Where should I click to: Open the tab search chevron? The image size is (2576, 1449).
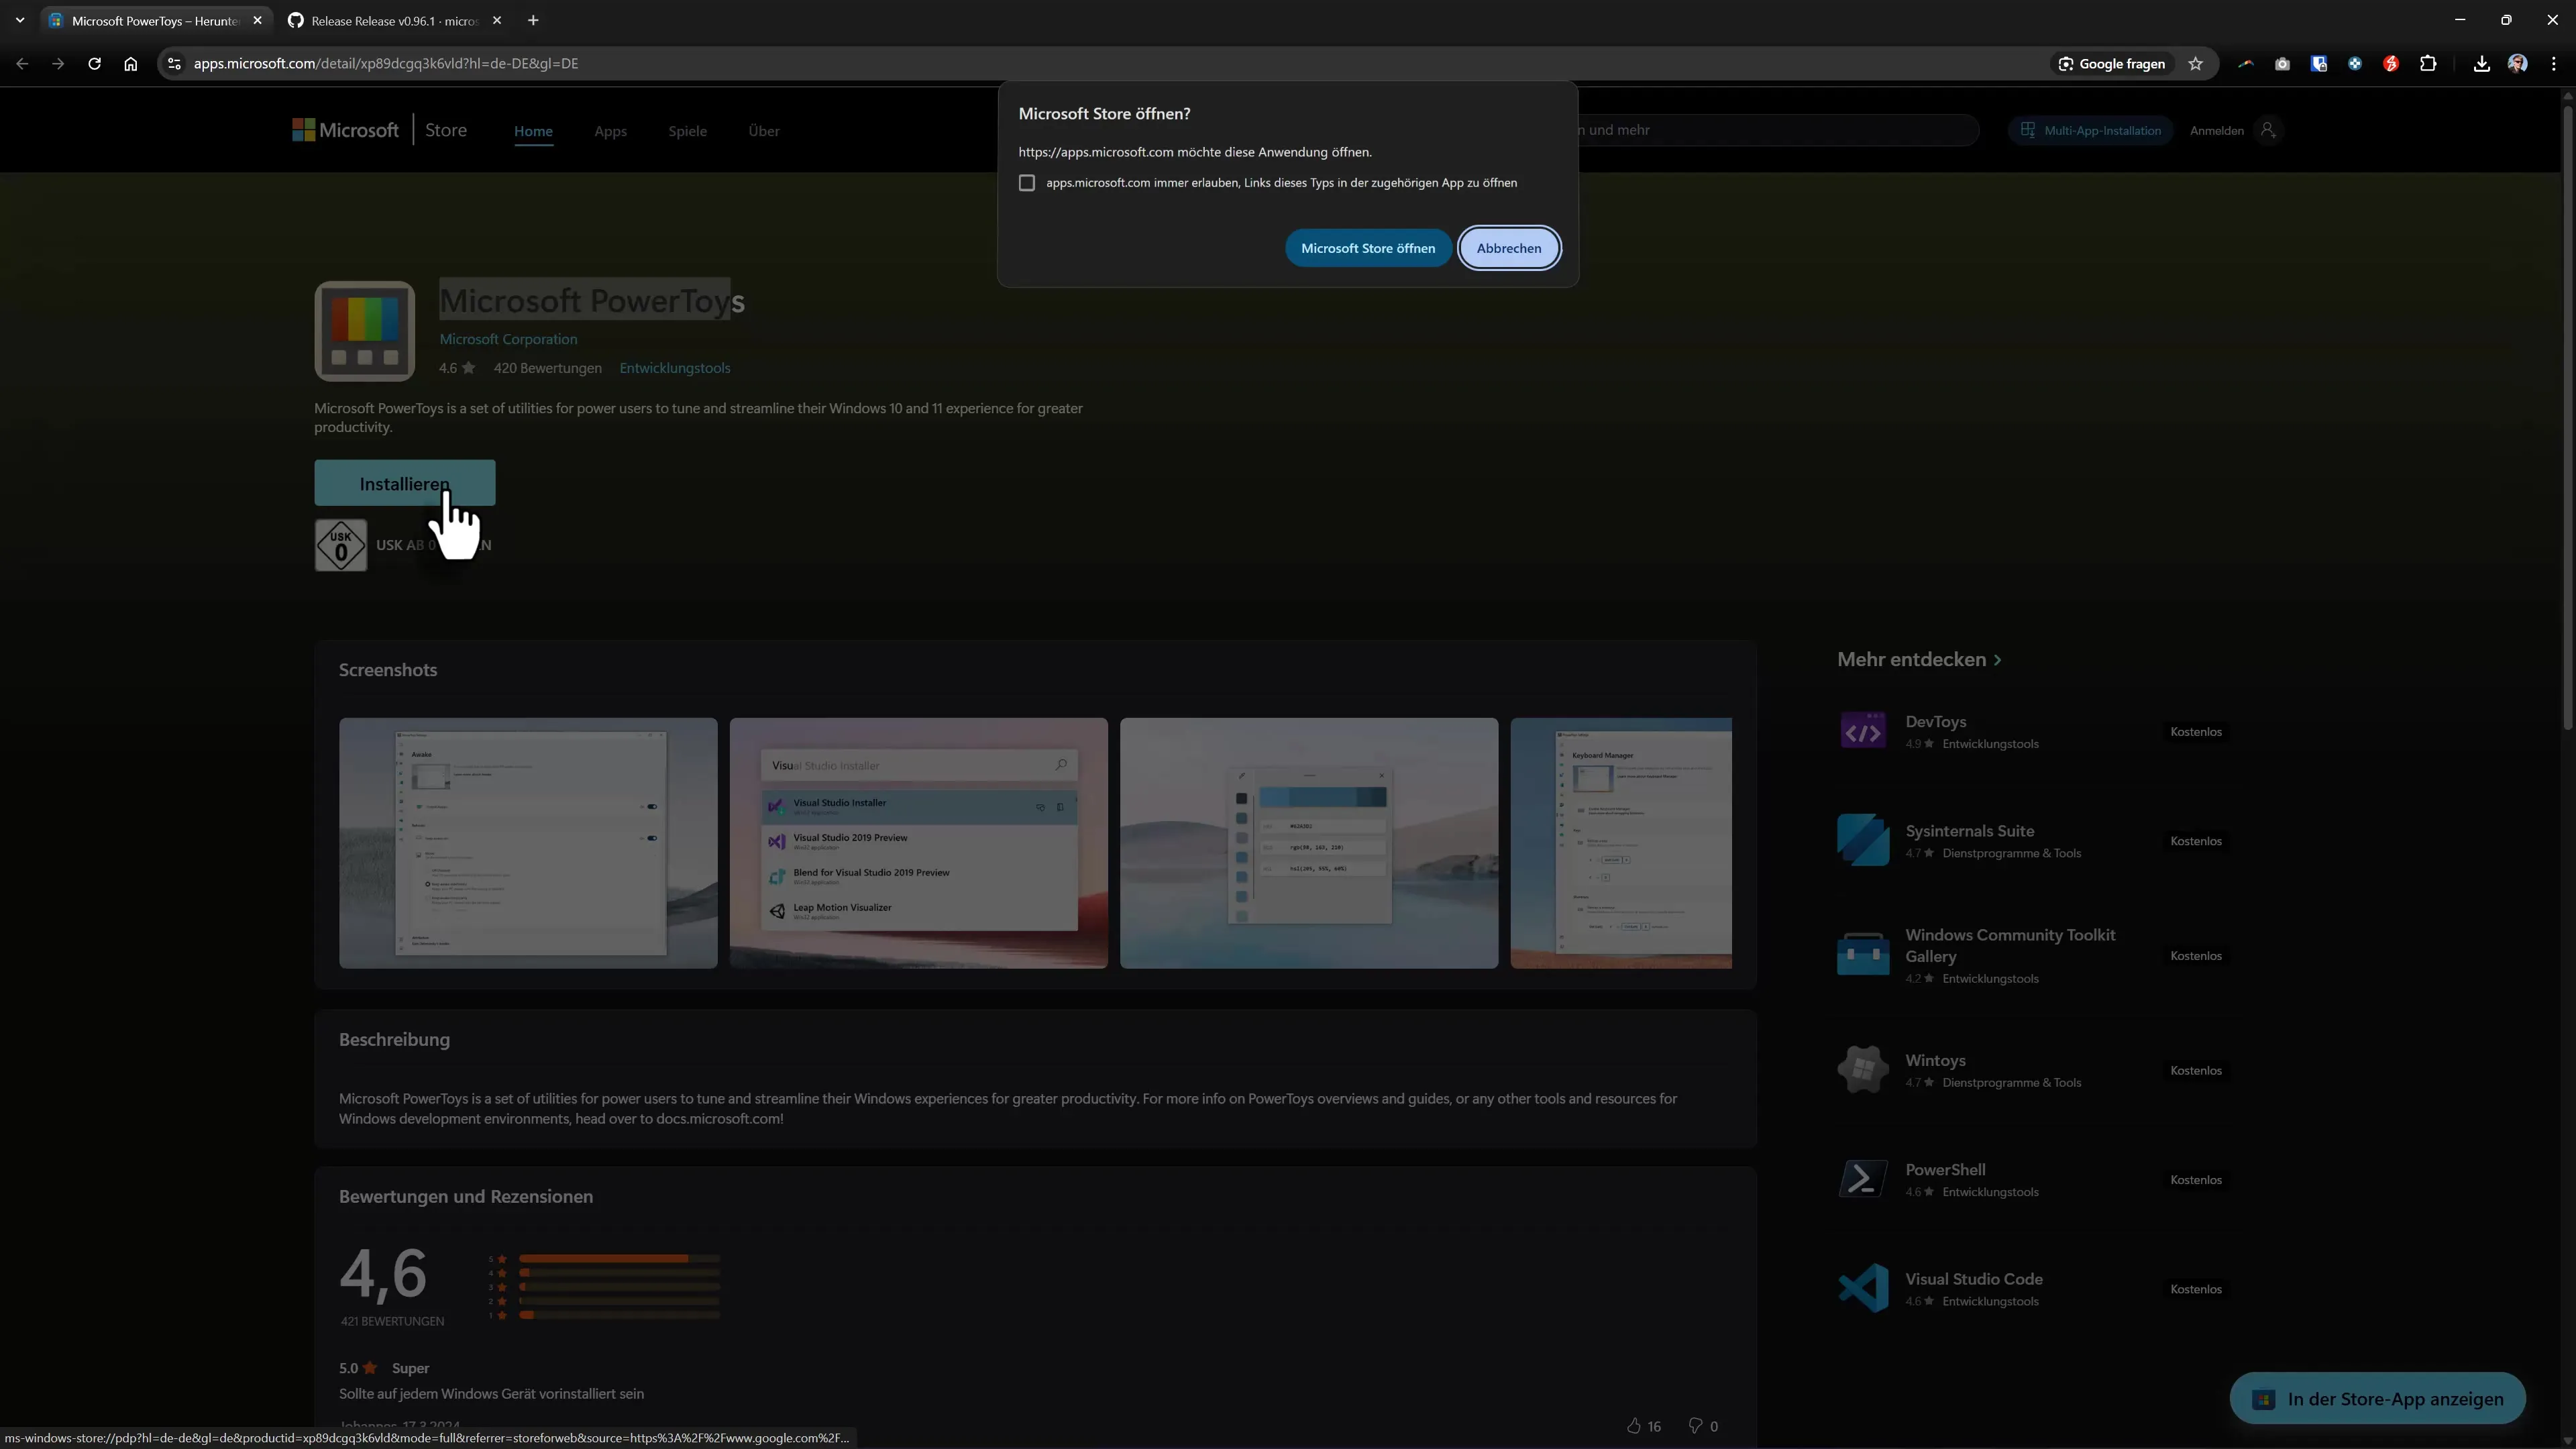tap(19, 20)
